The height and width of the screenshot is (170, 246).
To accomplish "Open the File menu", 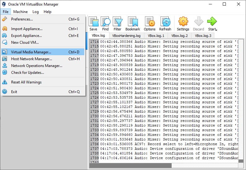I will (x=6, y=12).
